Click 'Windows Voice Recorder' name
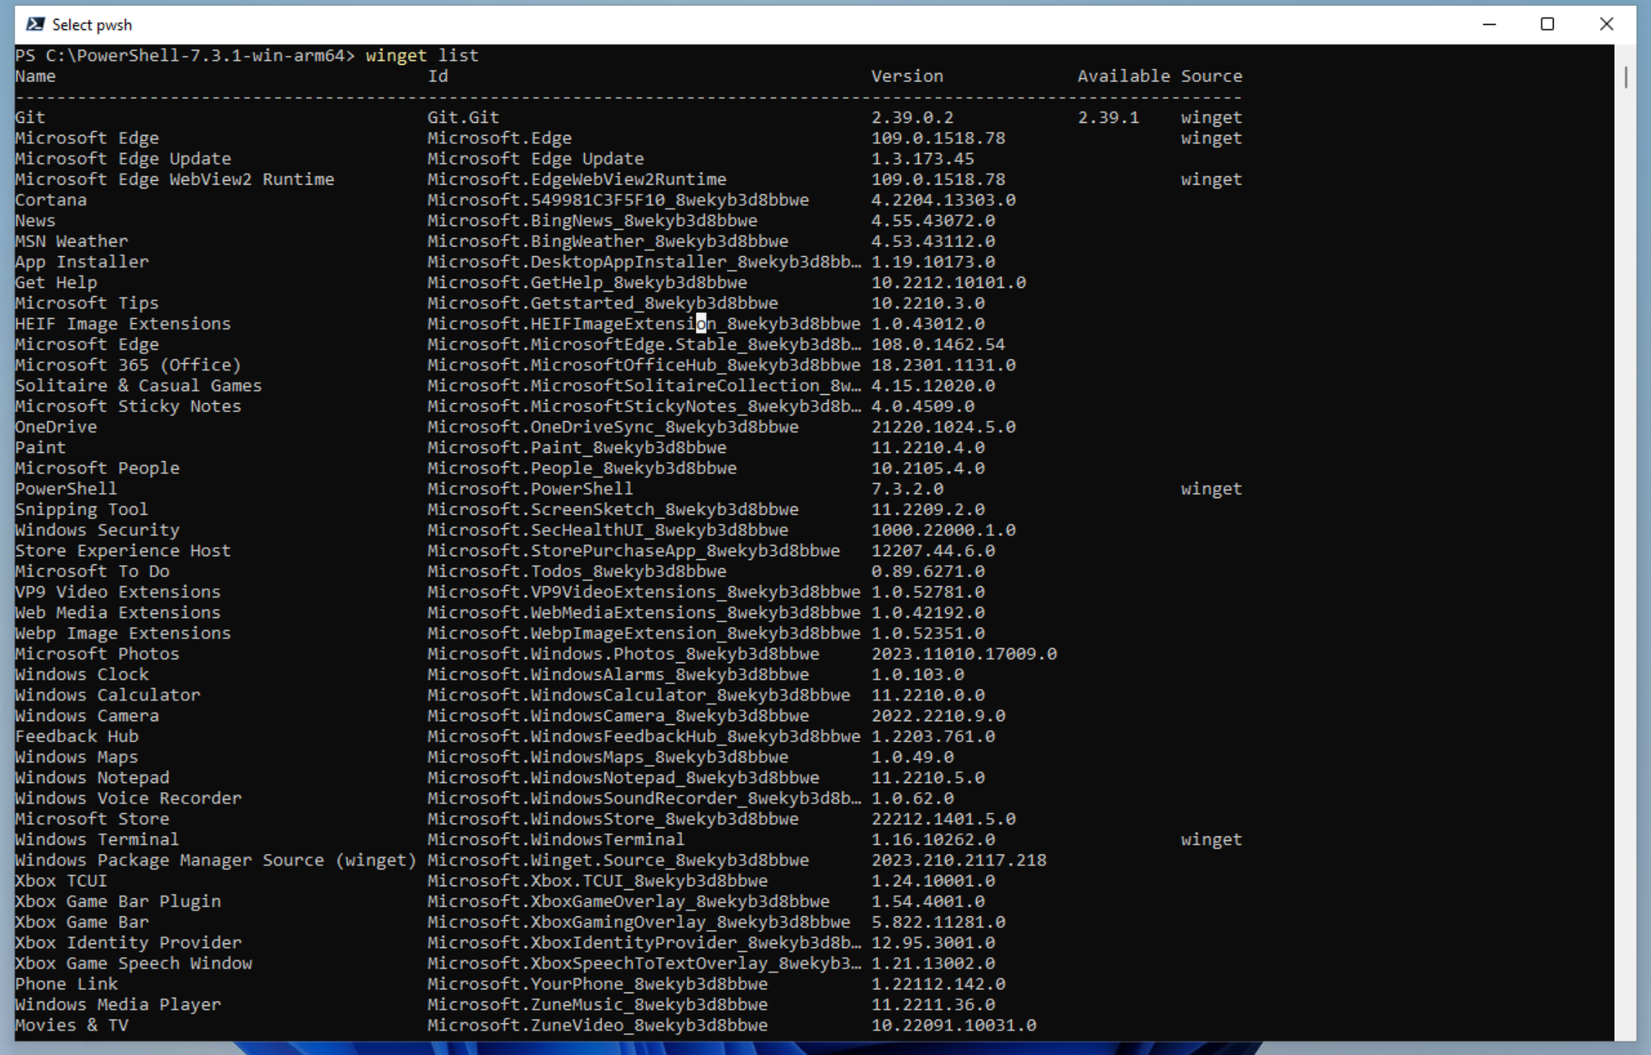Viewport: 1651px width, 1055px height. coord(128,798)
